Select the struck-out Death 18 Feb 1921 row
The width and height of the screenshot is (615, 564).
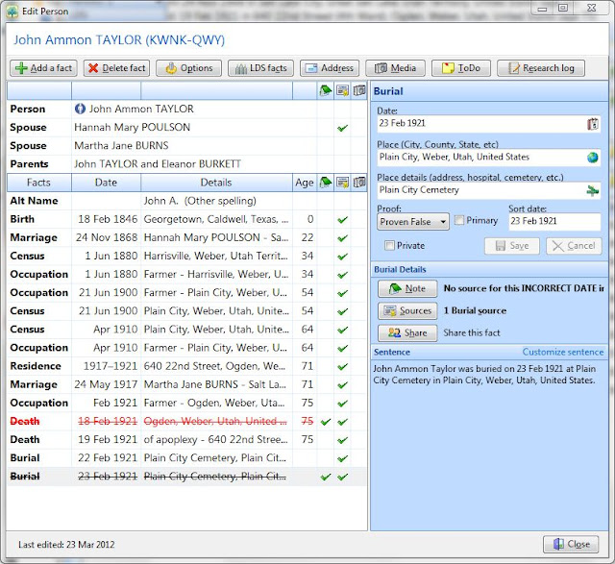186,422
